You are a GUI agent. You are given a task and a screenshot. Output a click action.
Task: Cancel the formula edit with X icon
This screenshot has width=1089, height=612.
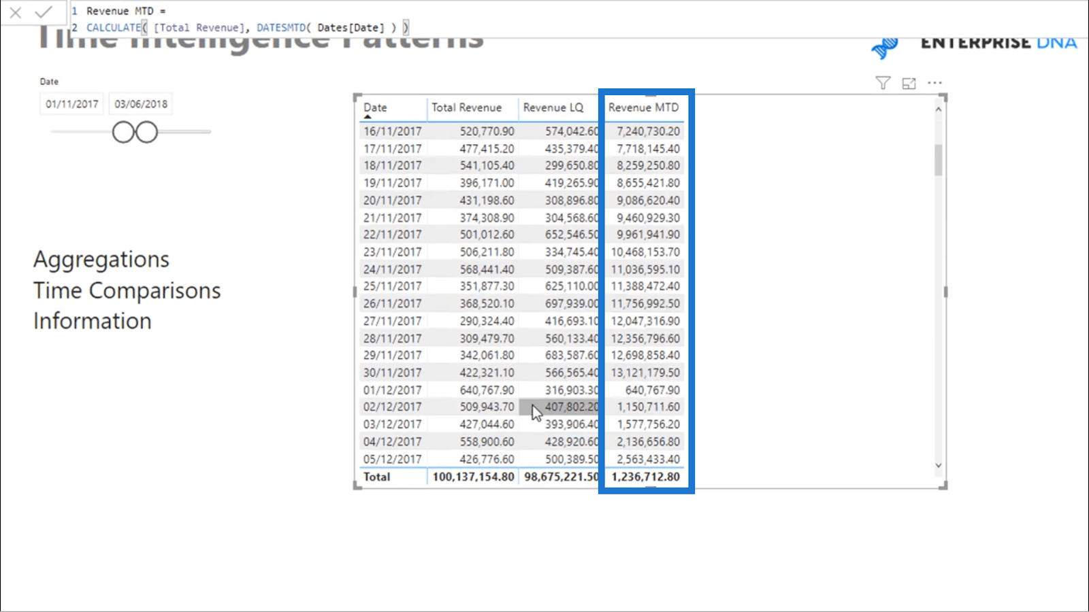[x=16, y=12]
